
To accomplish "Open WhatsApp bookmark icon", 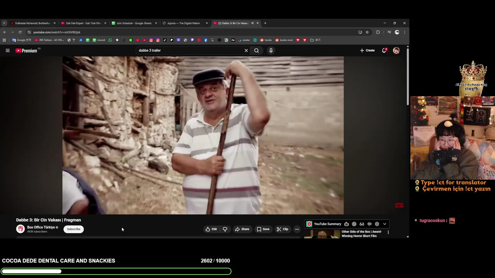I will [x=110, y=40].
